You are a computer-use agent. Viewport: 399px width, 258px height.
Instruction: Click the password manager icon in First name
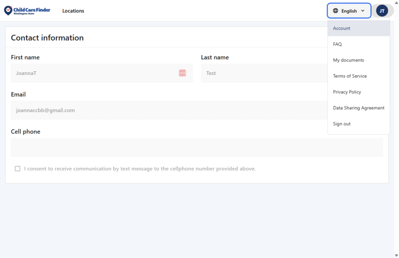pos(182,73)
